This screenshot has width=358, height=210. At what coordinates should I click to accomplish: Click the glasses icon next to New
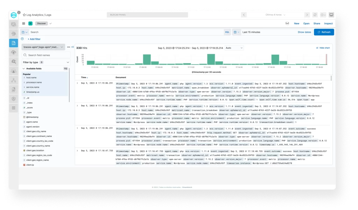coord(287,24)
